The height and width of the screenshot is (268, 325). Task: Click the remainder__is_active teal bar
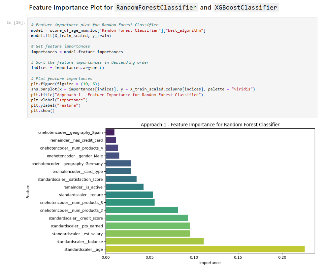(125, 187)
